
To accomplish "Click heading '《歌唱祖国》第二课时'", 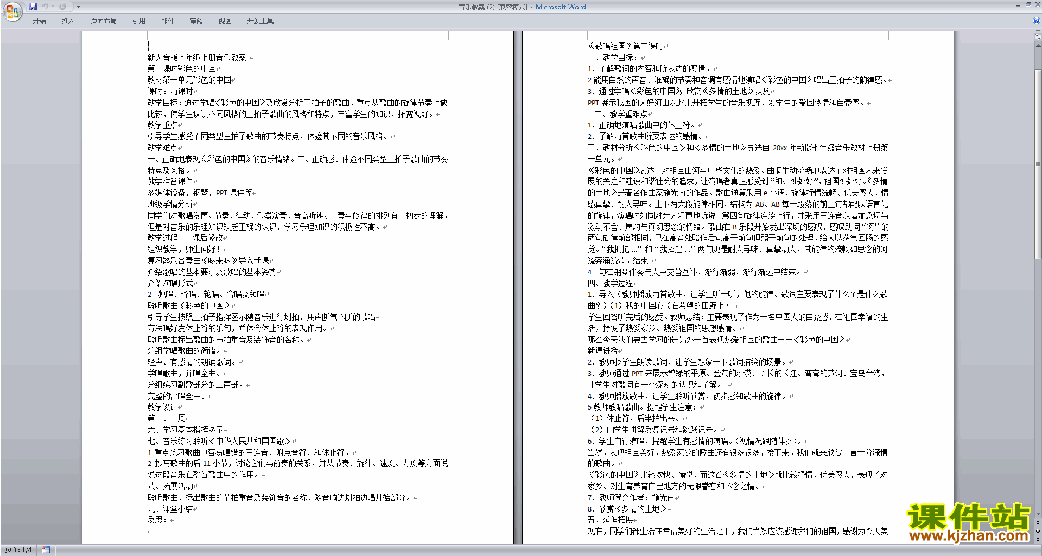I will pos(625,47).
